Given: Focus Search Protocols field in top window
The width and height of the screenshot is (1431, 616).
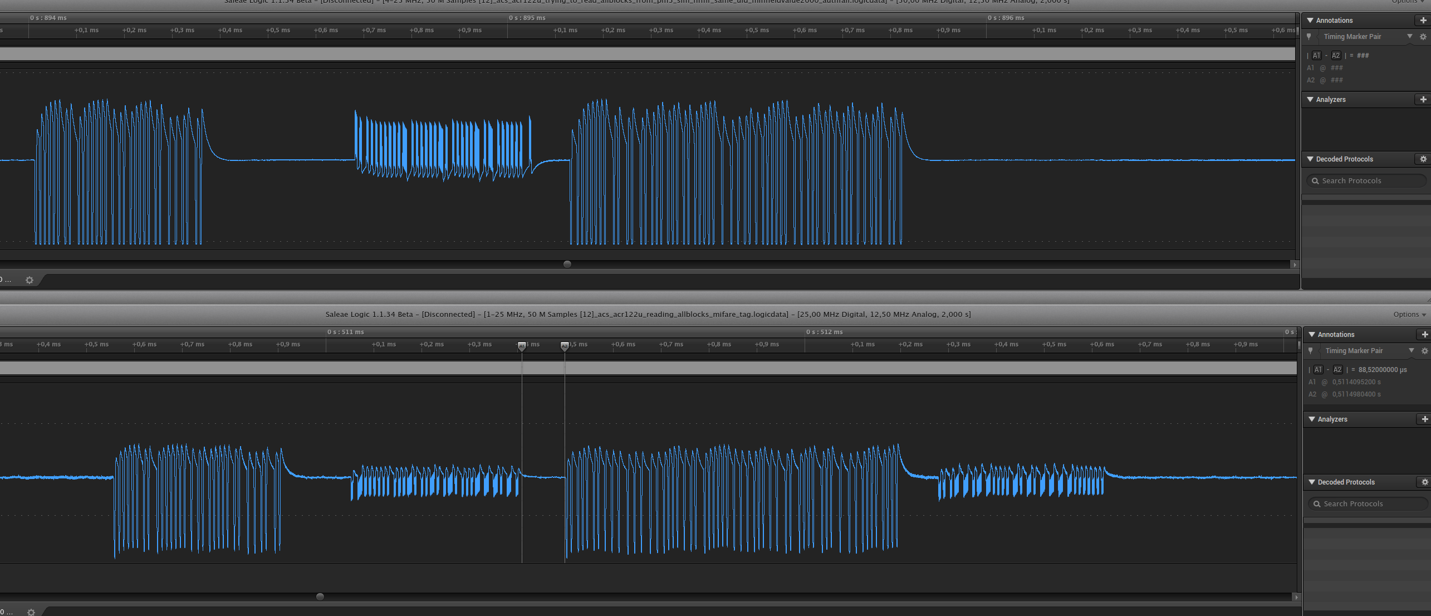Looking at the screenshot, I should click(x=1366, y=181).
